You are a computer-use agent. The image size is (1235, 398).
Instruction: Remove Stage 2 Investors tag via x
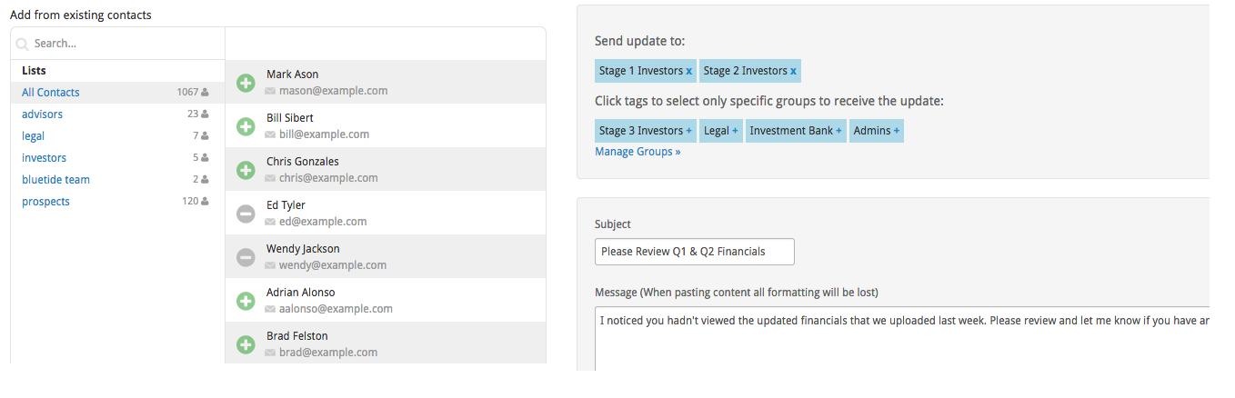click(794, 71)
